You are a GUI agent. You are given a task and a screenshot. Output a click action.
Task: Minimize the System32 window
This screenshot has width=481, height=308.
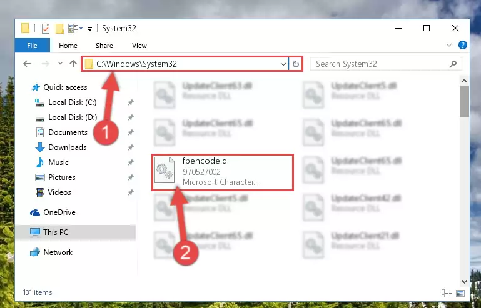pyautogui.click(x=398, y=29)
